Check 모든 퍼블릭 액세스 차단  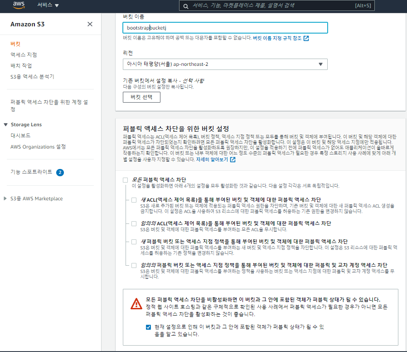(126, 180)
